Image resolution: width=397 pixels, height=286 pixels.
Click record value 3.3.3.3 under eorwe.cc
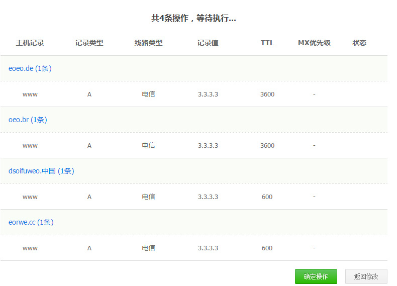coord(208,248)
